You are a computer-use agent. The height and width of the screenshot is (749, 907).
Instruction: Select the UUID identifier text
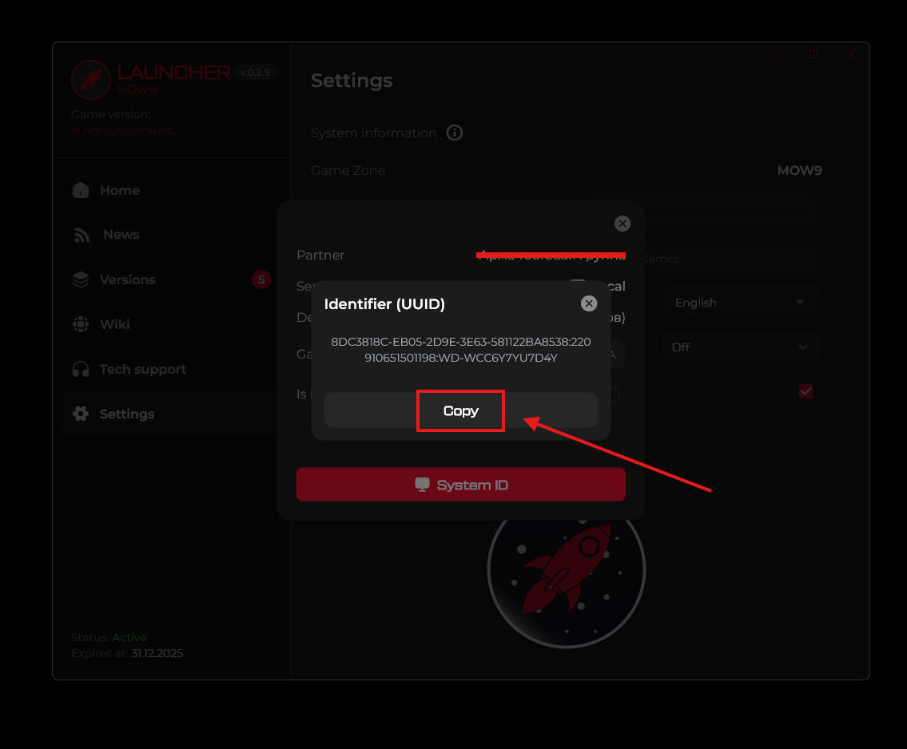coord(460,350)
